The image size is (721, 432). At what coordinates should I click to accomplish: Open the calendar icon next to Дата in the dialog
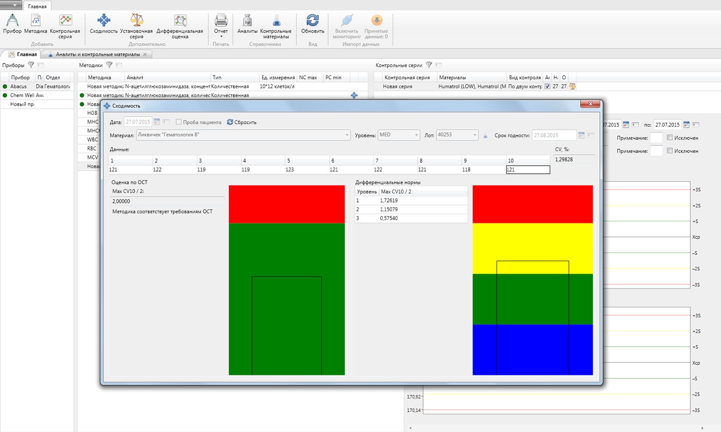pos(157,122)
